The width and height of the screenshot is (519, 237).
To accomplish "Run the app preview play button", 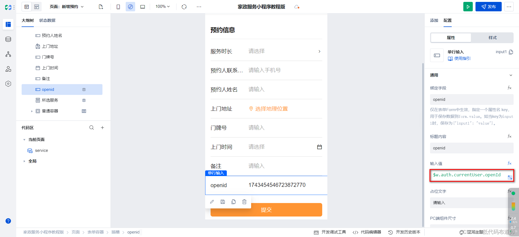I will pyautogui.click(x=468, y=7).
